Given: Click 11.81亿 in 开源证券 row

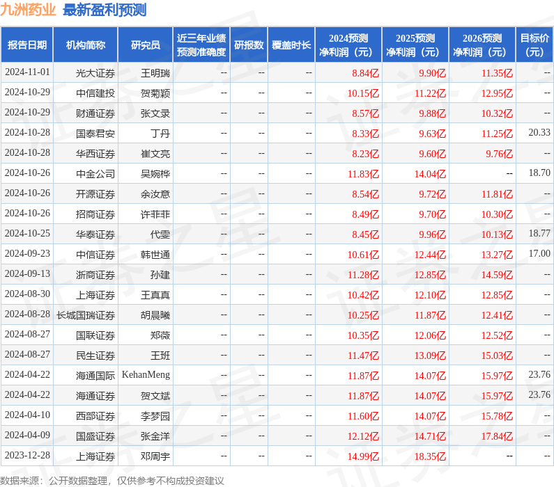Looking at the screenshot, I should click(x=497, y=194).
